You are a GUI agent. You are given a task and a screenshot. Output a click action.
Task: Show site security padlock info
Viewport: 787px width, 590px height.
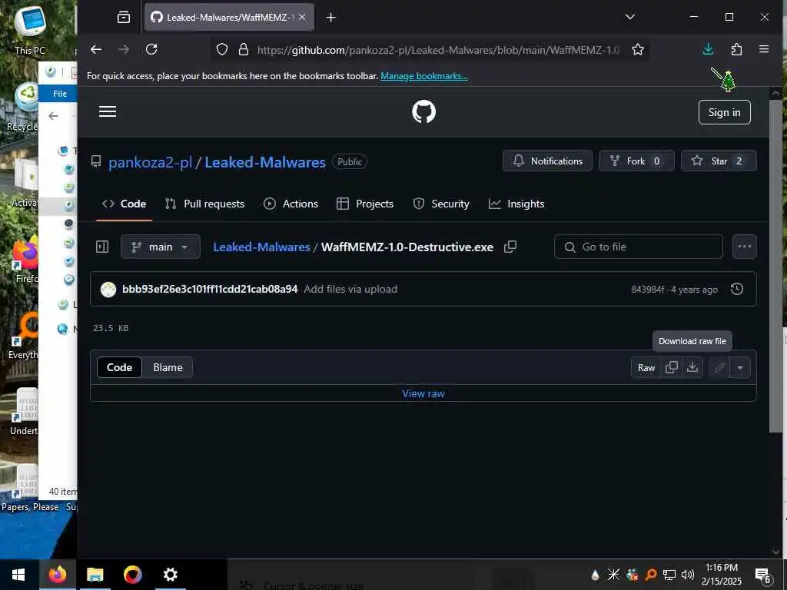244,49
